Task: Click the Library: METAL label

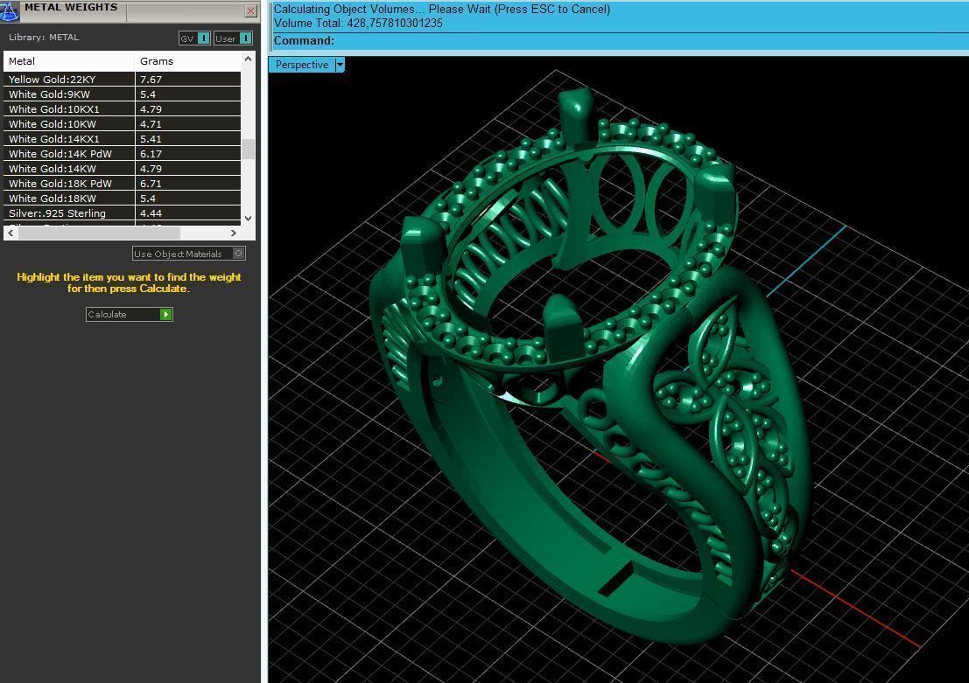Action: pos(44,37)
